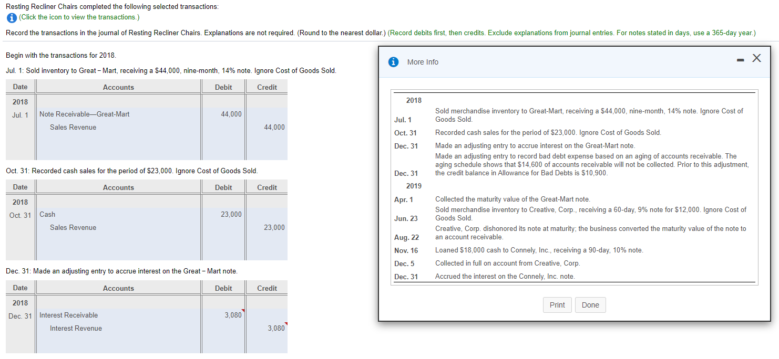Screen dimensions: 779x359
Task: Select the Oct. 31 Sales Revenue account field
Action: click(x=119, y=227)
